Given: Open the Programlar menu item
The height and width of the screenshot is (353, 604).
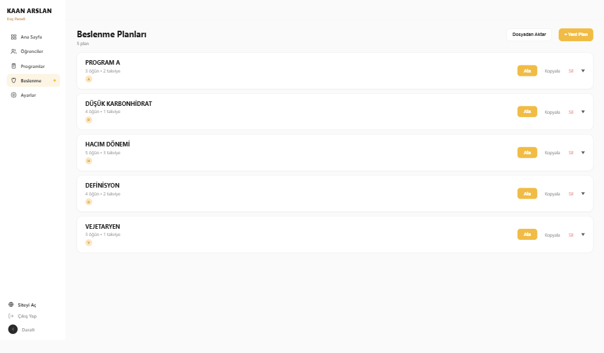Looking at the screenshot, I should click(x=33, y=66).
